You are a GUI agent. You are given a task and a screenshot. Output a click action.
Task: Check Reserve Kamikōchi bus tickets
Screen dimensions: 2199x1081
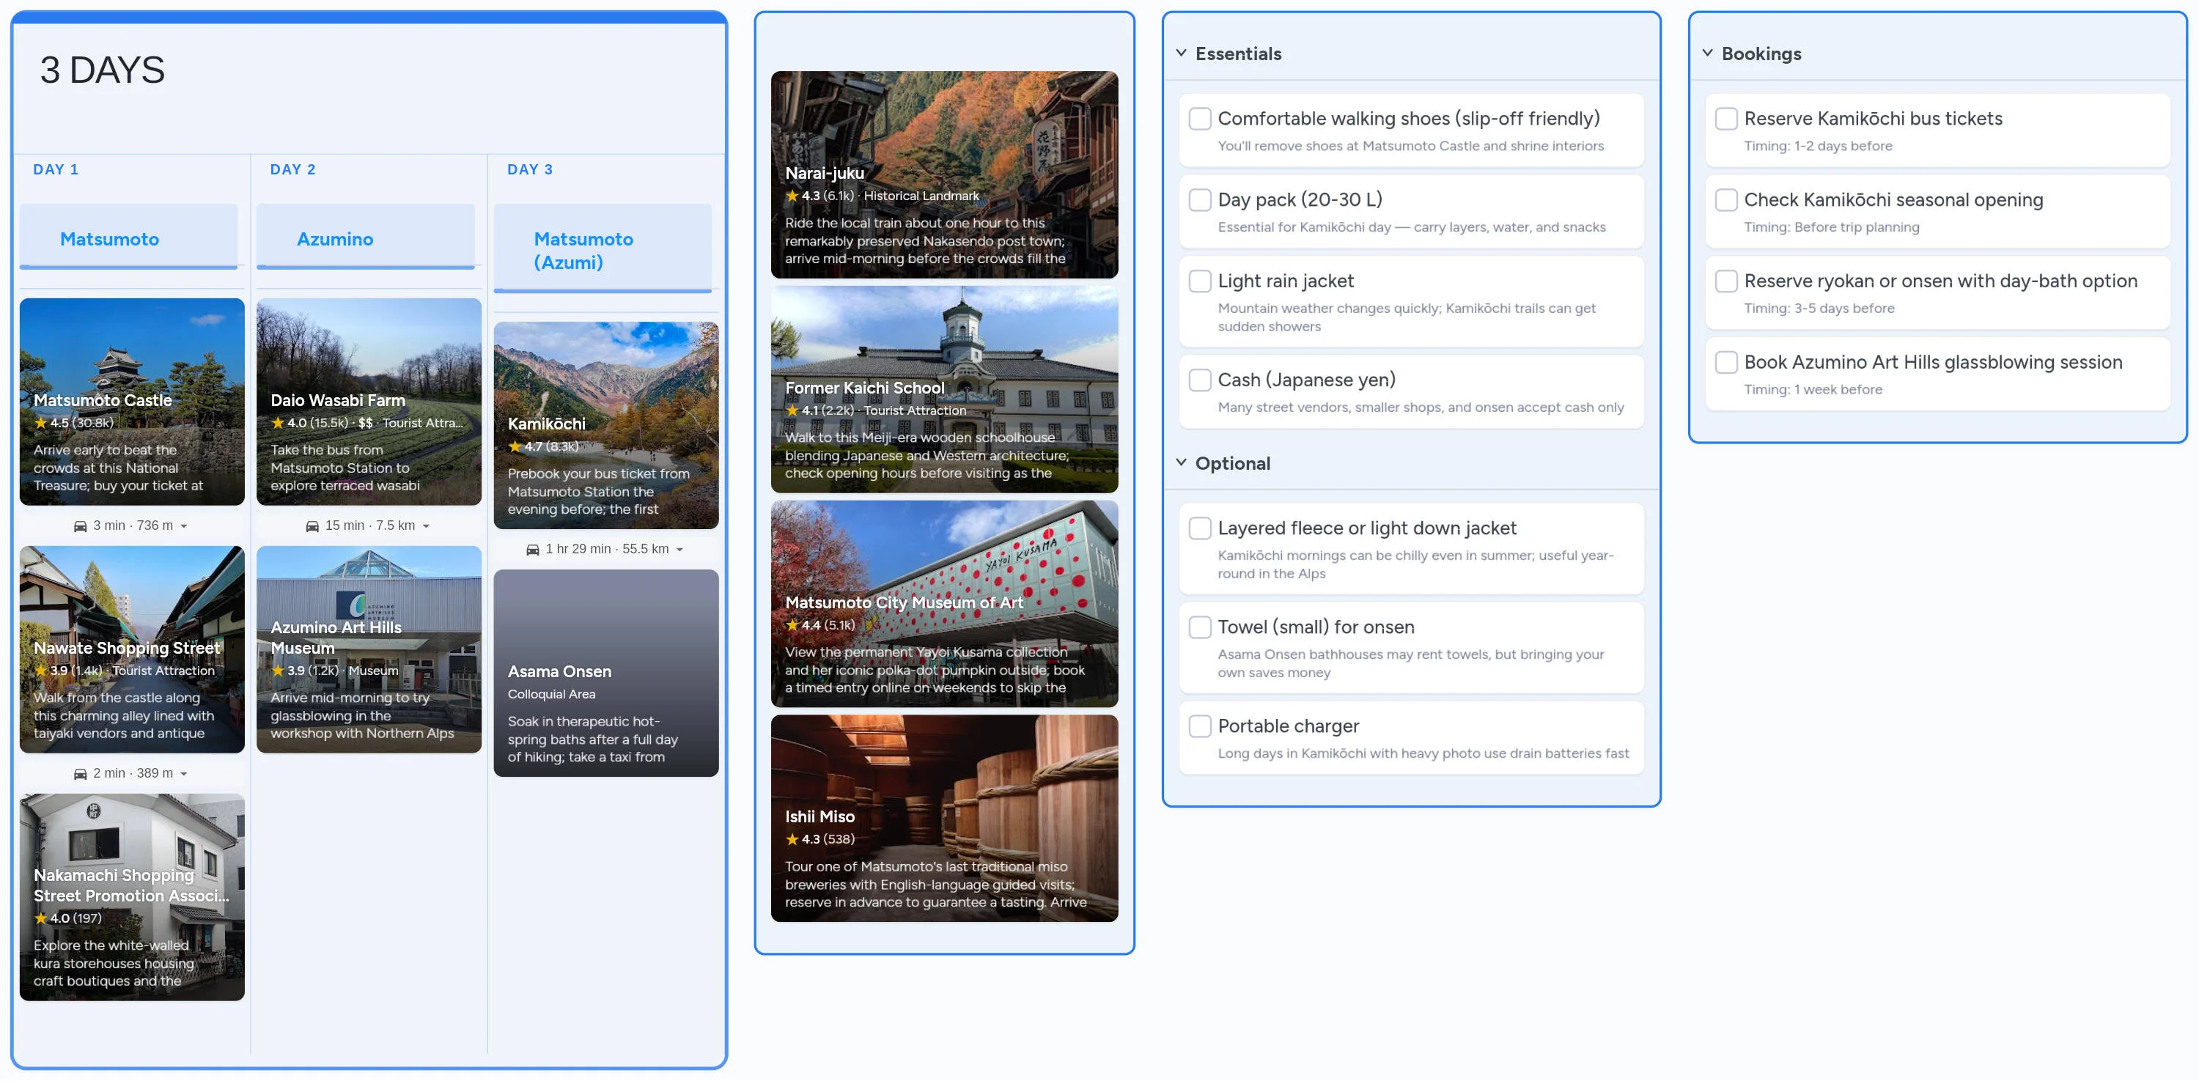pyautogui.click(x=1726, y=119)
